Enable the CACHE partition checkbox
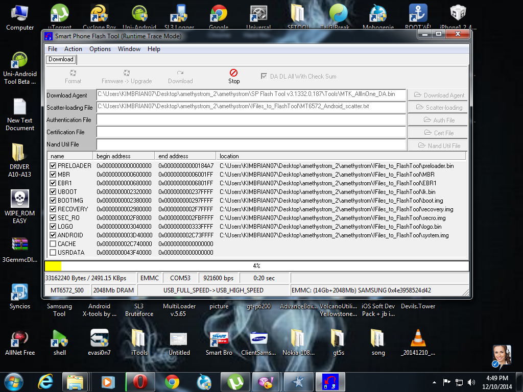523x392 pixels. tap(53, 244)
